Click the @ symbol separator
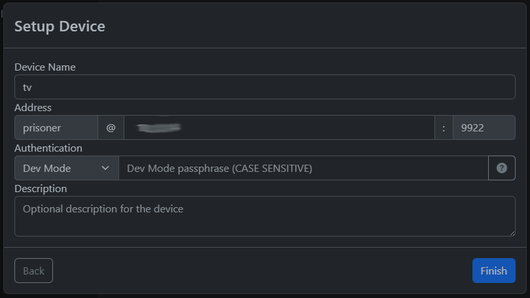 (x=111, y=127)
